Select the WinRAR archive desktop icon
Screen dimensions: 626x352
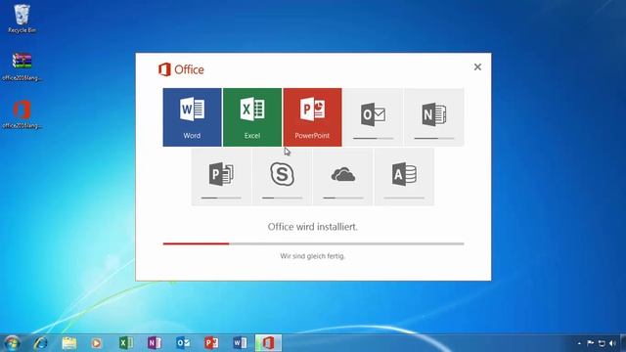(22, 66)
